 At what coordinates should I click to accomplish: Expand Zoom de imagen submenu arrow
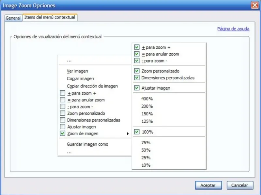[x=127, y=134]
